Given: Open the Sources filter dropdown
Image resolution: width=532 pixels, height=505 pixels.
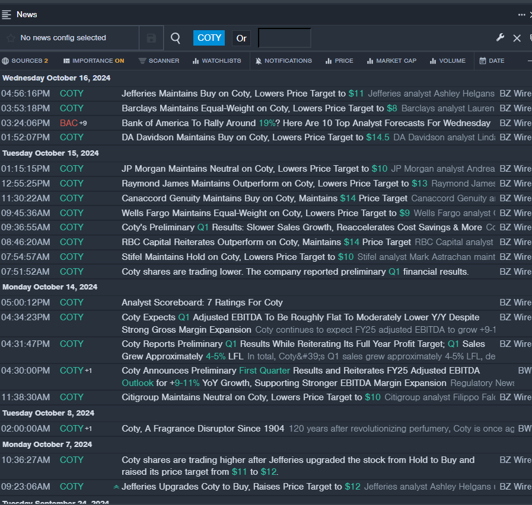Looking at the screenshot, I should point(25,60).
